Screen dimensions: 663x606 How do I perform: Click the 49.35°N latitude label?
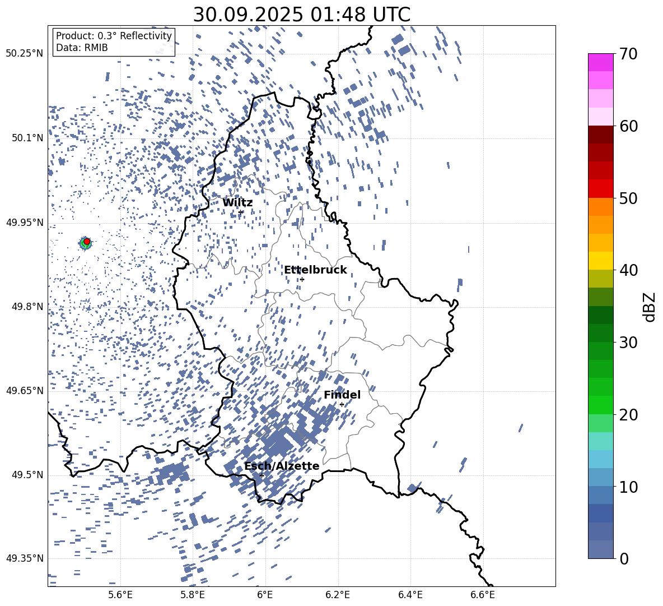(25, 558)
